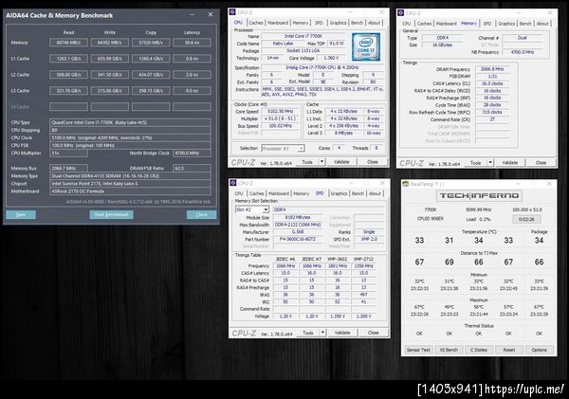The image size is (569, 399).
Task: Select L1 Cache read value 1263.1 GB/s
Action: (68, 59)
